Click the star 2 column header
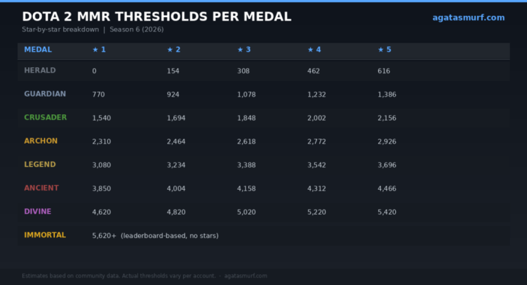This screenshot has height=285, width=527. (174, 50)
